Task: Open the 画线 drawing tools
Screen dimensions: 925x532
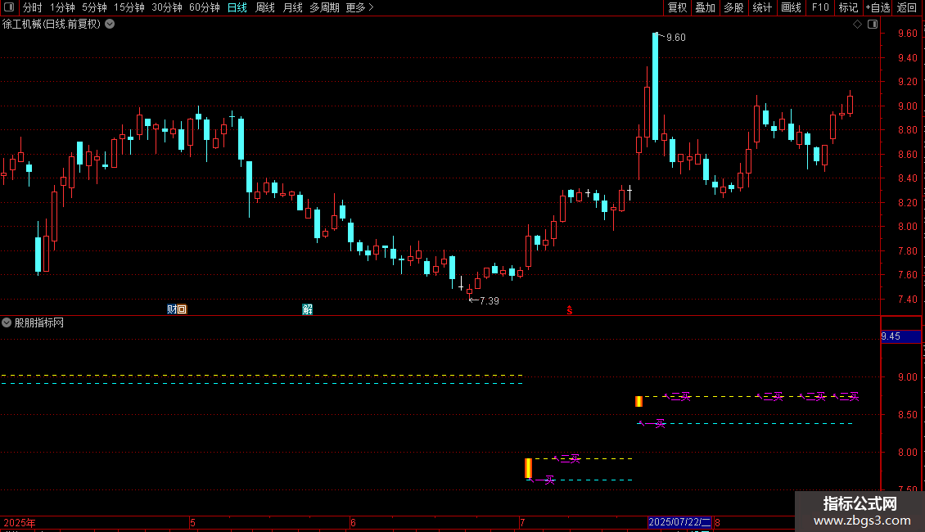Action: (x=791, y=7)
